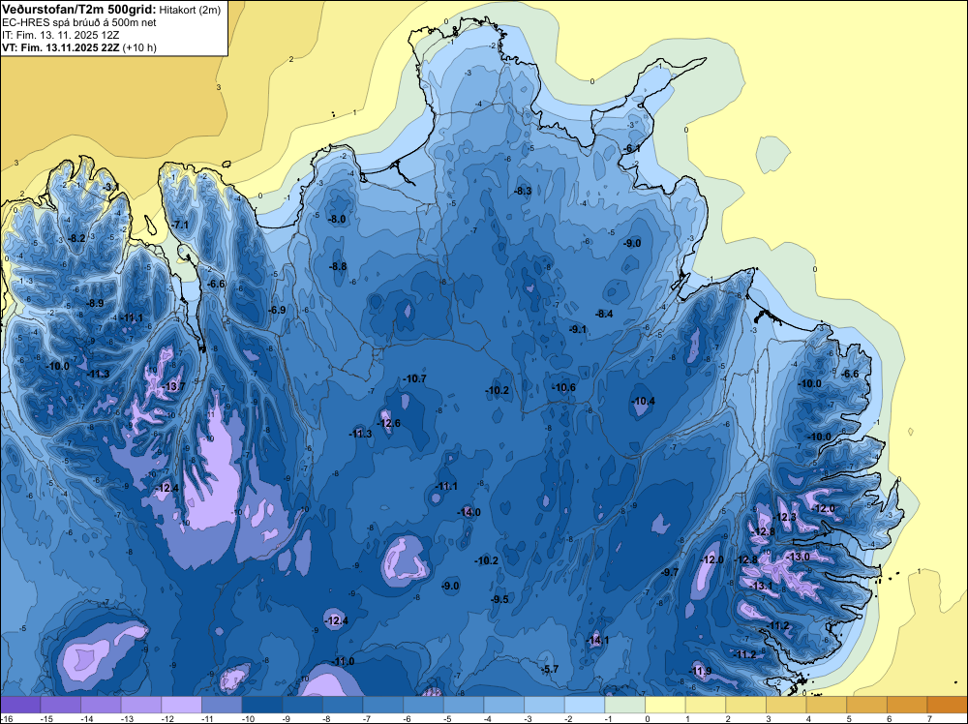This screenshot has width=968, height=724.
Task: Click the -8.4 temperature label
Action: click(x=604, y=315)
